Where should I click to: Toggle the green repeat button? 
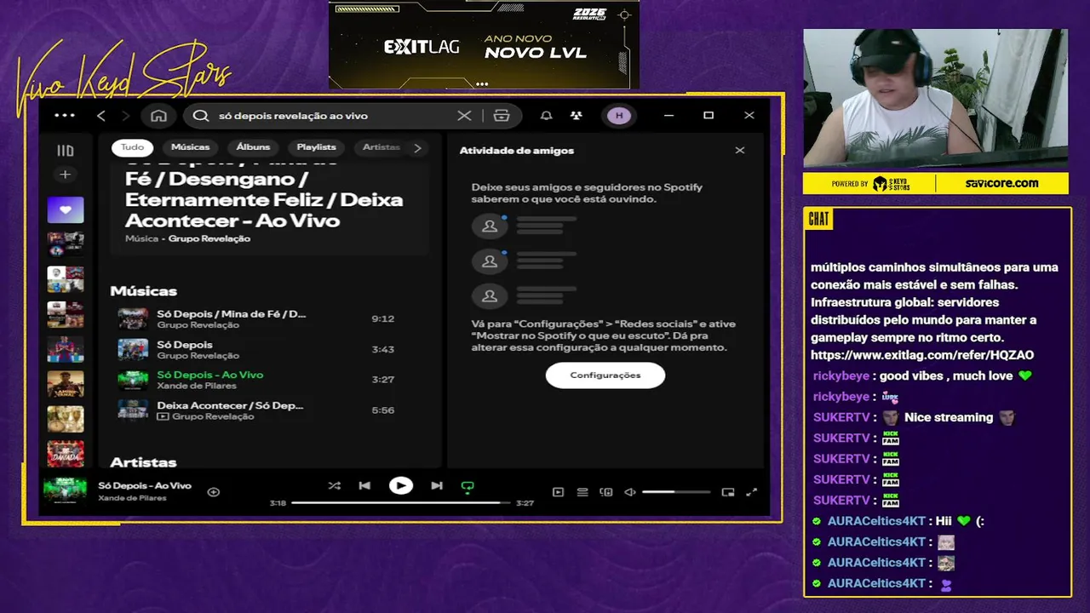click(468, 487)
